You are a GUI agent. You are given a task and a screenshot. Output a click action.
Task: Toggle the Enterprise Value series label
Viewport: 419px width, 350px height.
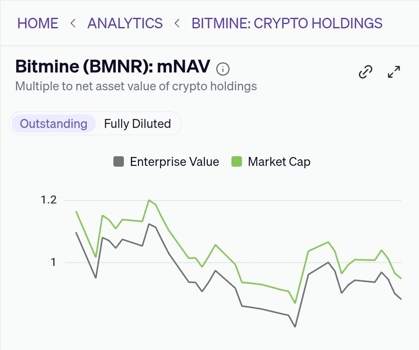pyautogui.click(x=174, y=162)
